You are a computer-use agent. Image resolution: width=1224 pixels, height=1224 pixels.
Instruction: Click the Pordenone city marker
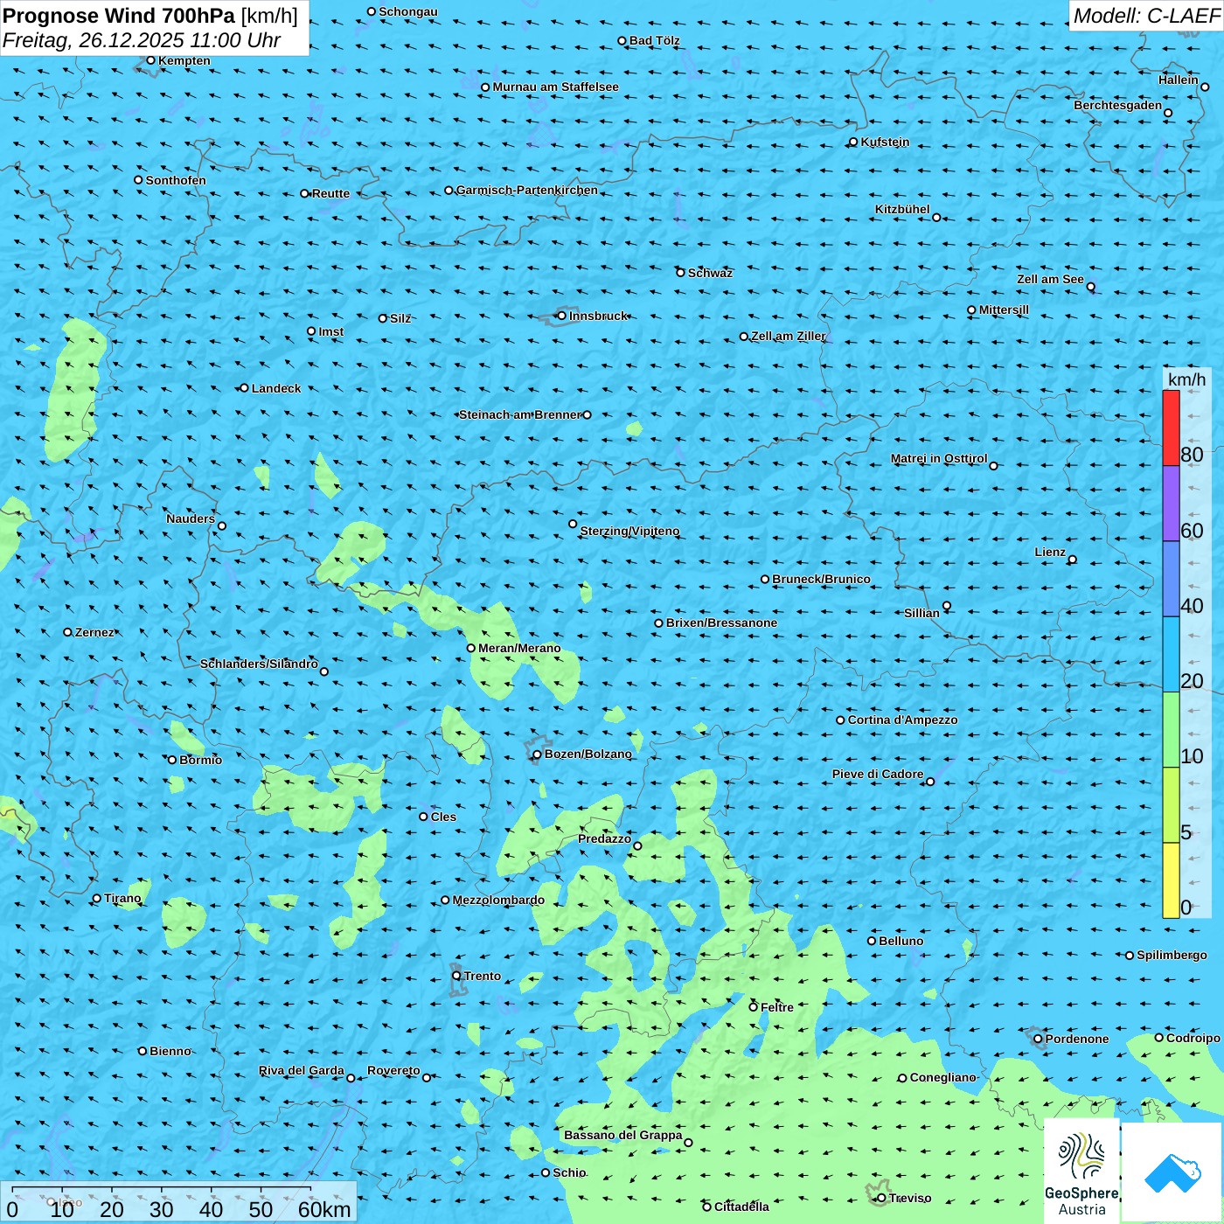click(x=1038, y=1039)
